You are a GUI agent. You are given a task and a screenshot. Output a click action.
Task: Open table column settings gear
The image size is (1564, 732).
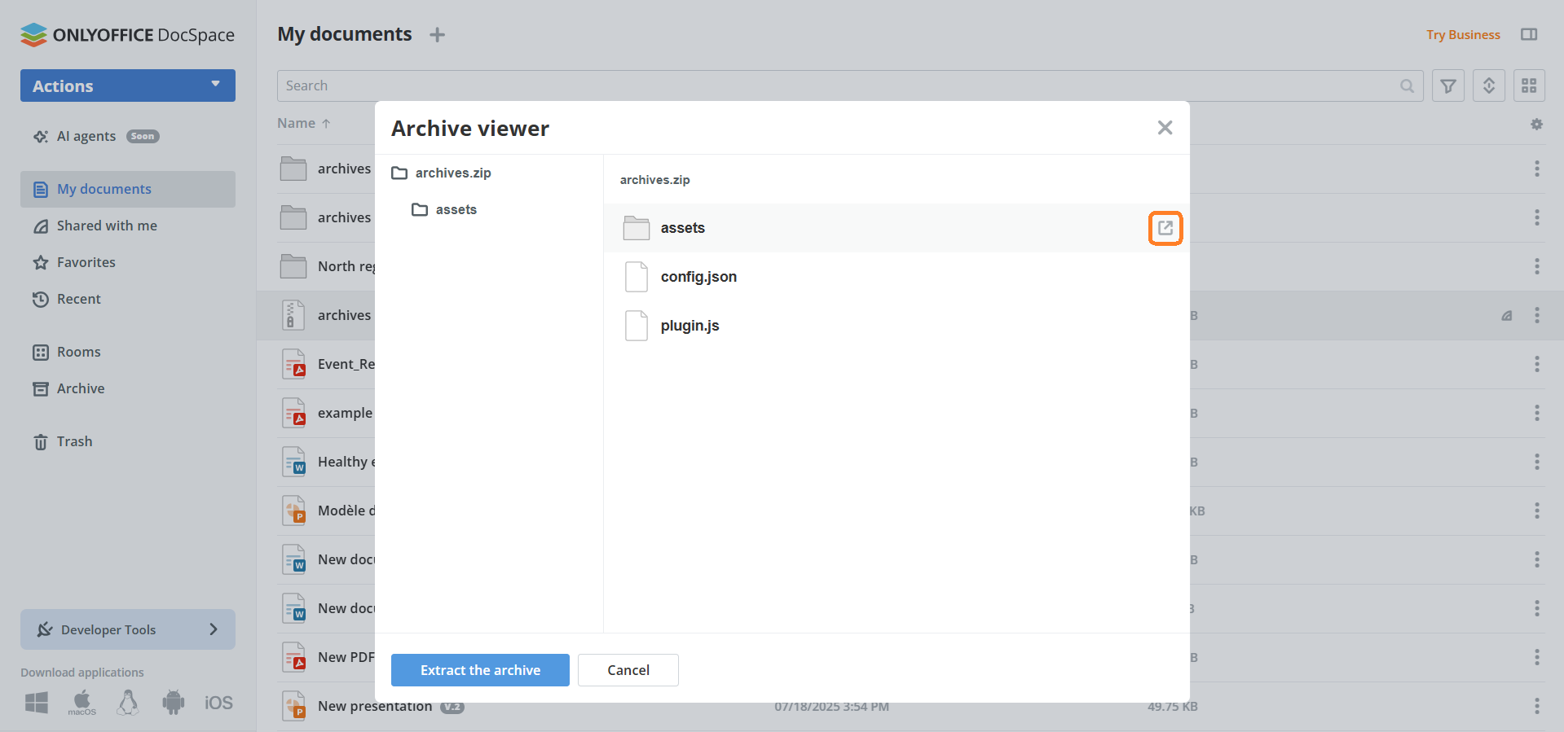(1536, 124)
